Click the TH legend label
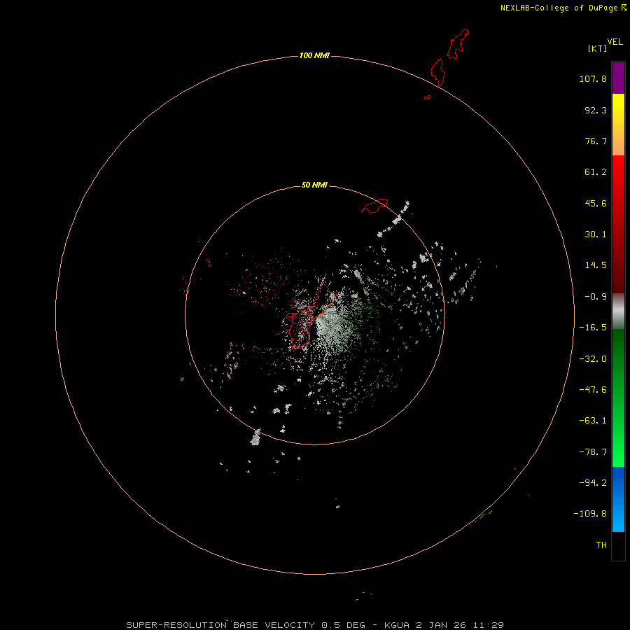630x630 pixels. tap(601, 545)
